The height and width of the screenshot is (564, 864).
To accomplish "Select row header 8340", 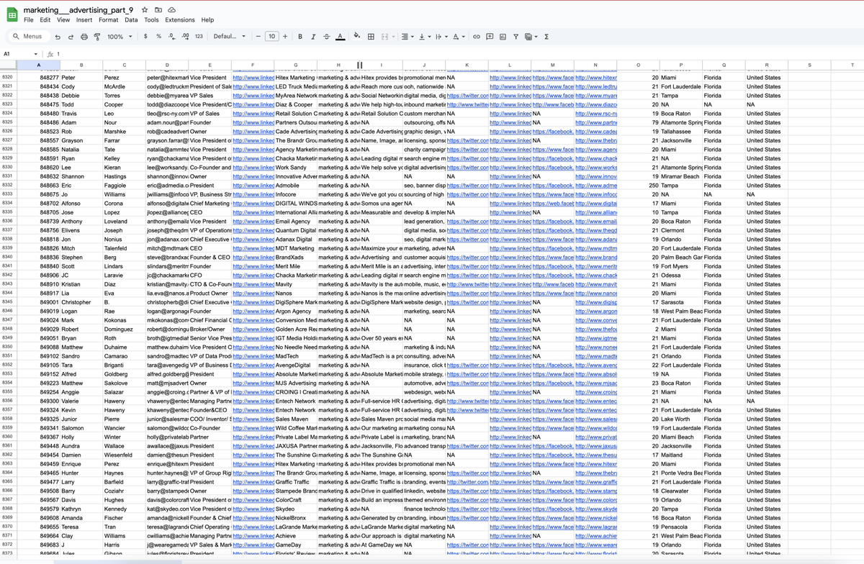I will tap(8, 257).
